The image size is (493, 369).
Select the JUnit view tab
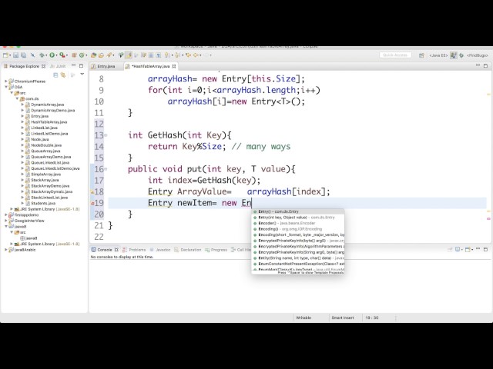(x=58, y=66)
